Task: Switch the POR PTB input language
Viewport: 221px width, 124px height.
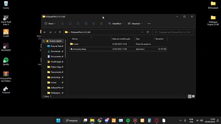Action: 191,121
